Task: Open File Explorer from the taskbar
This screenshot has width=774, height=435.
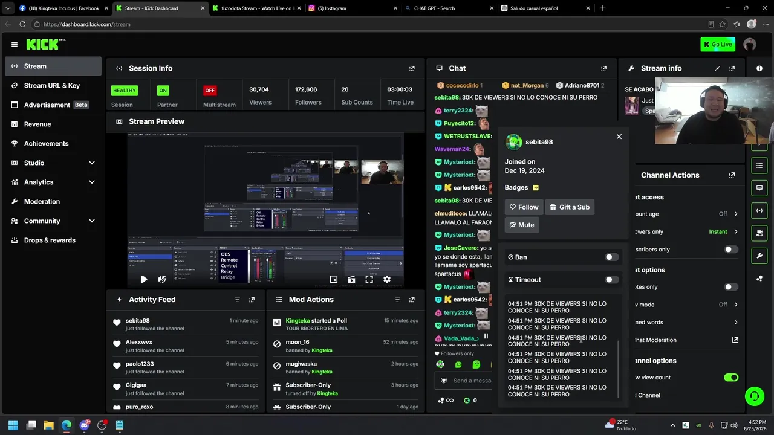Action: tap(49, 425)
